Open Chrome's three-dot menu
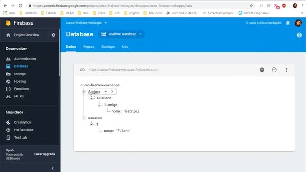This screenshot has height=172, width=306. point(303,6)
